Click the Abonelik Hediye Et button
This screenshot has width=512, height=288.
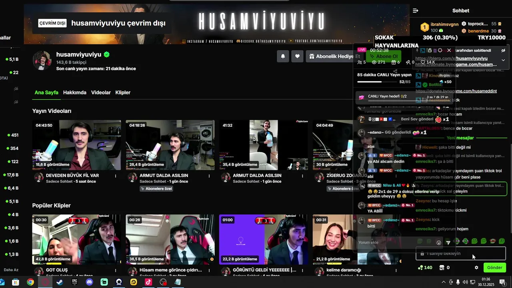coord(334,56)
